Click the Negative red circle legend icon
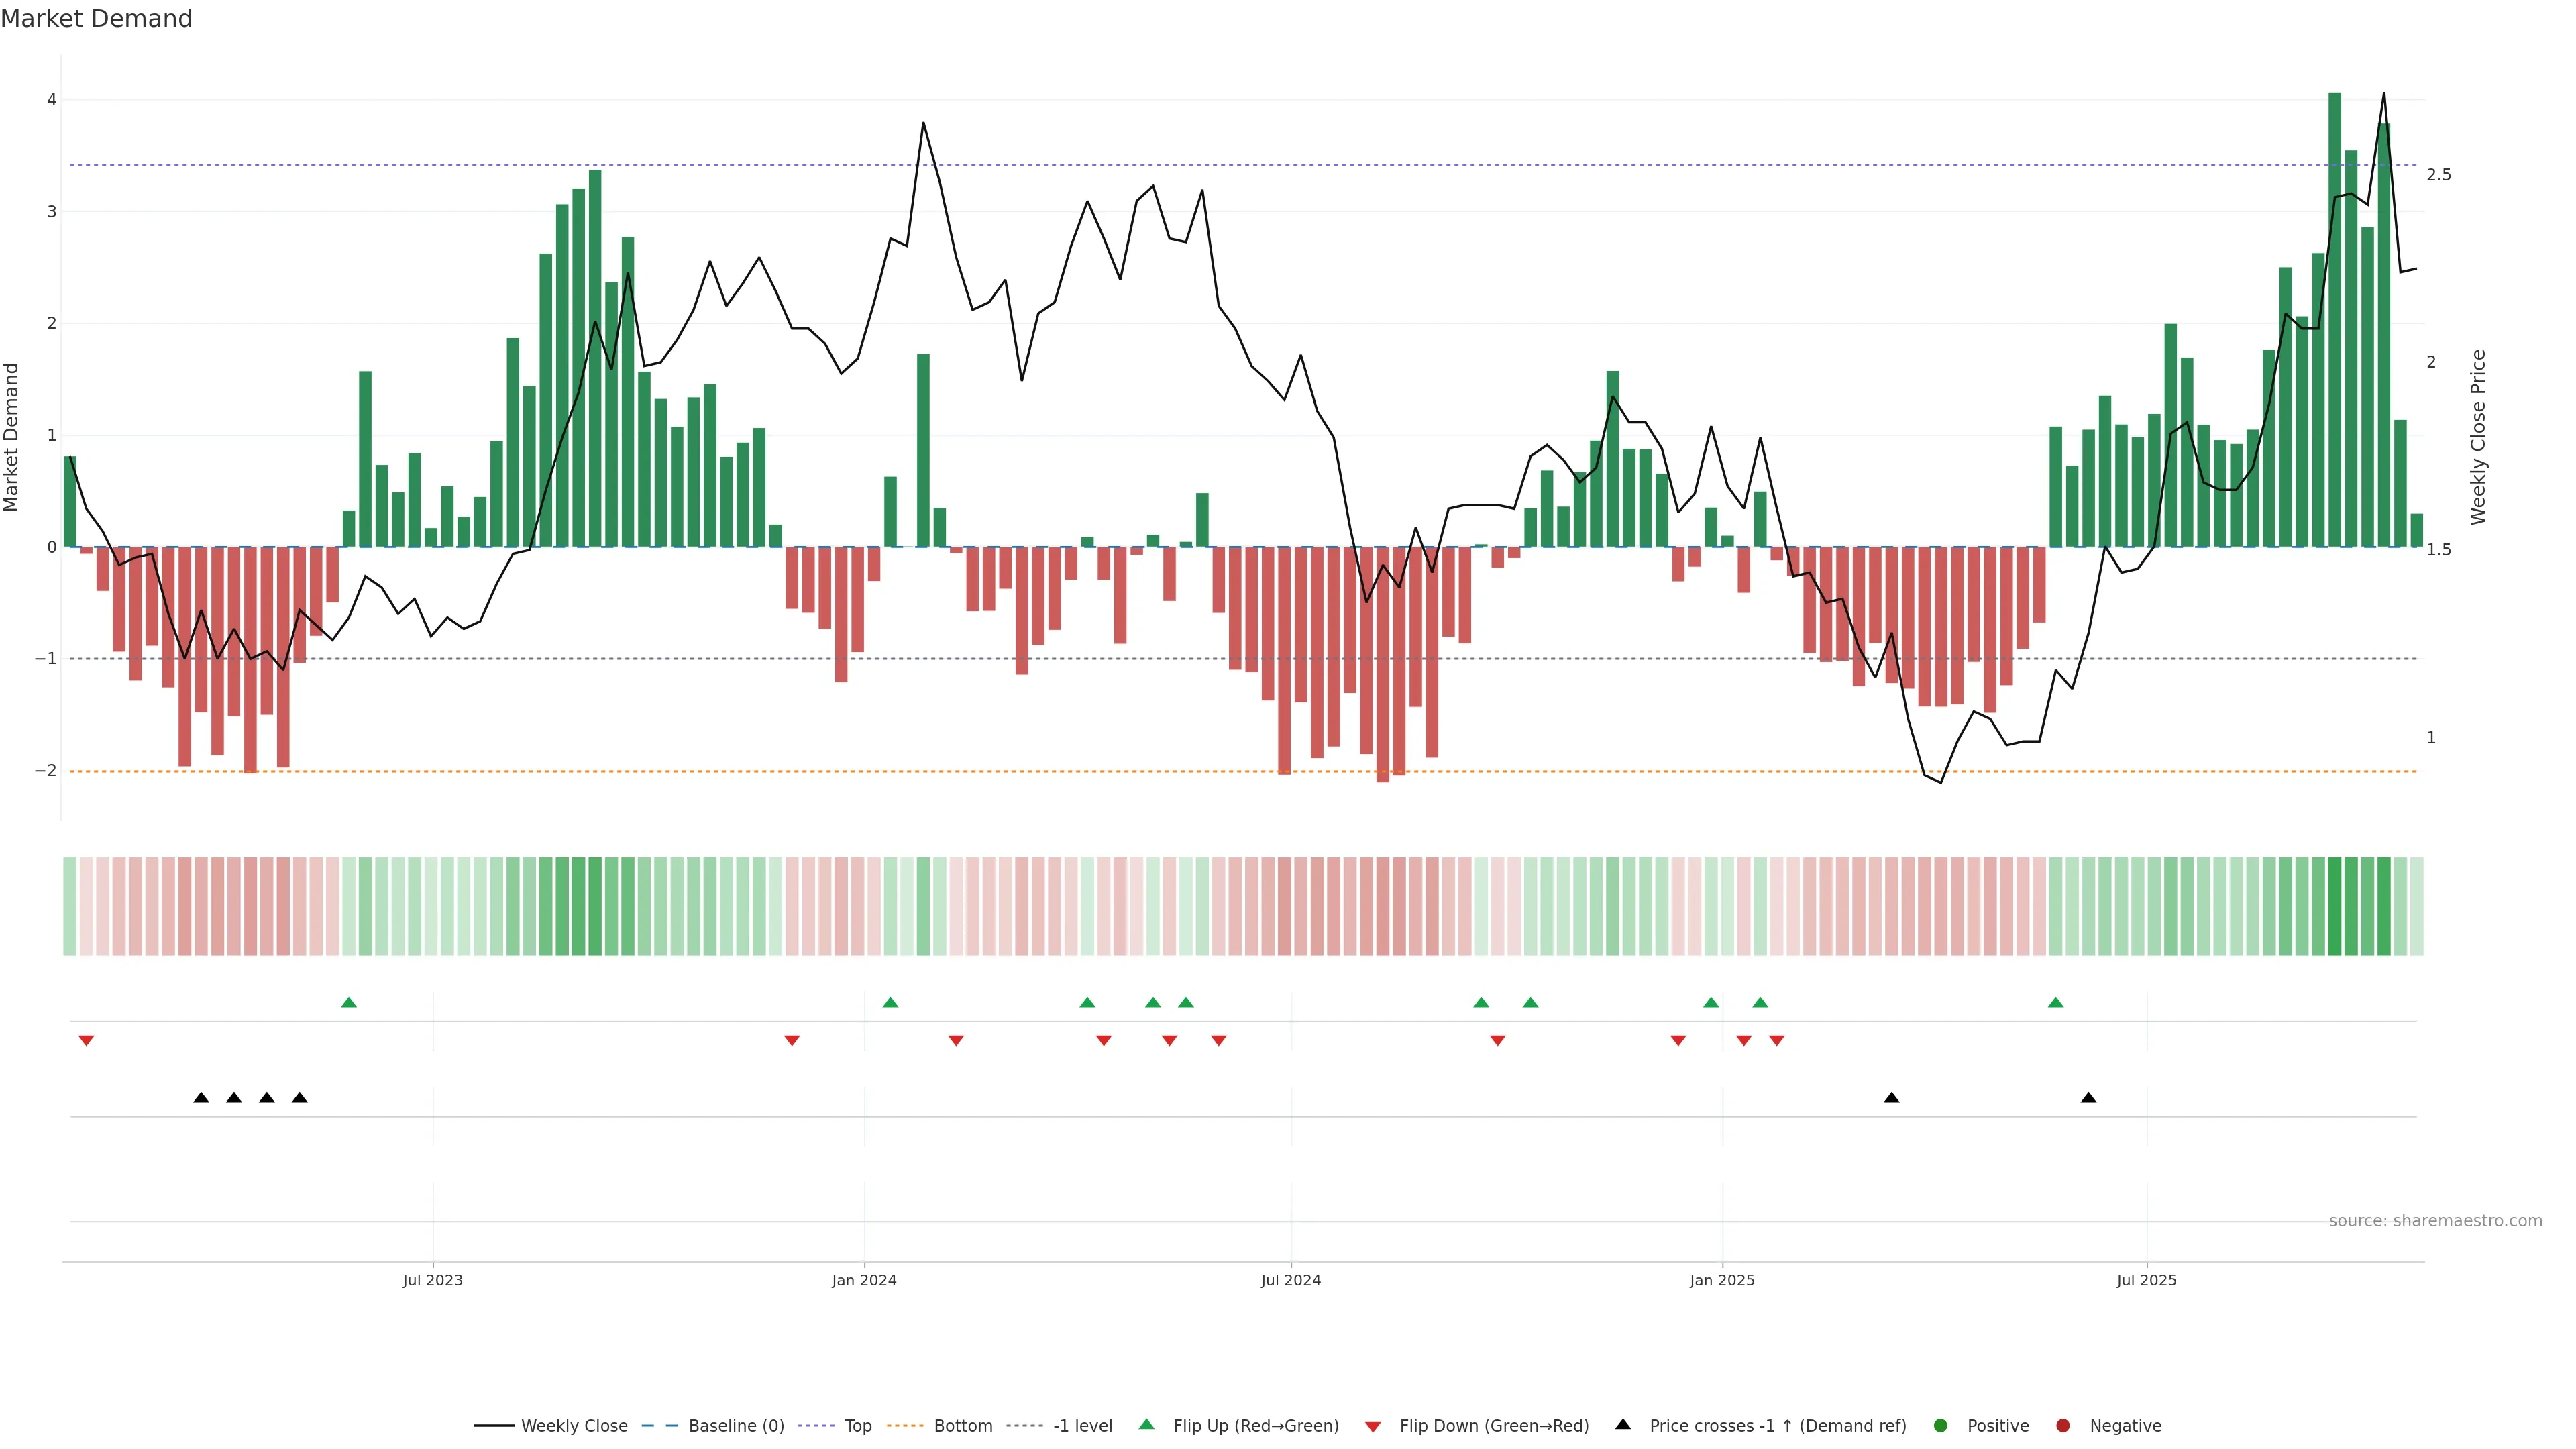This screenshot has width=2576, height=1449. (x=2063, y=1426)
